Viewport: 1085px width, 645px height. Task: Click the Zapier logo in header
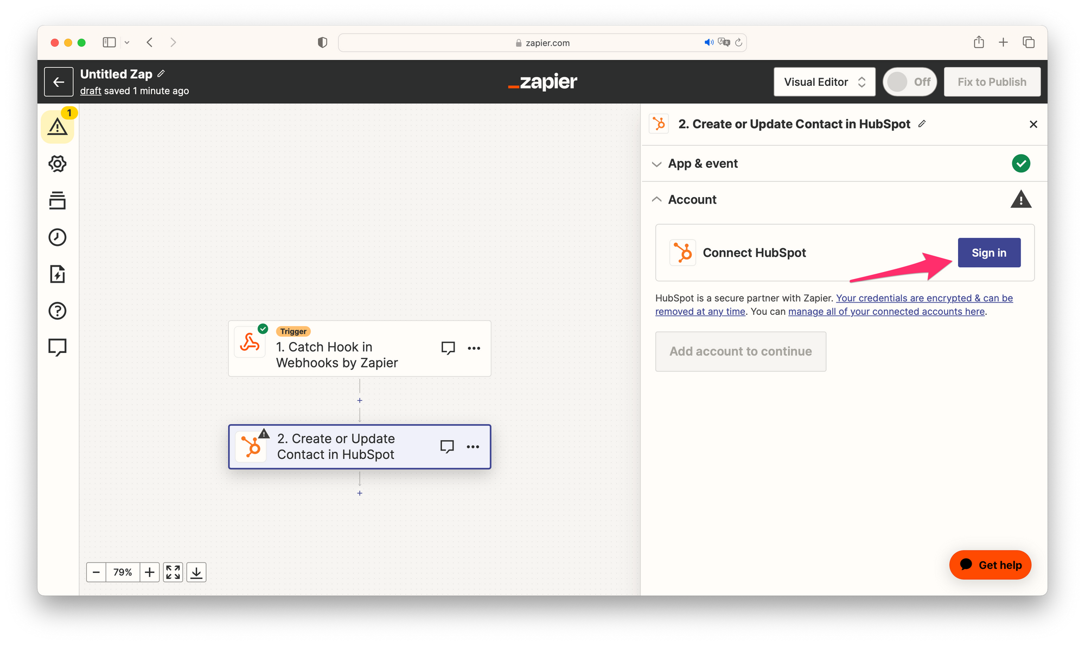point(542,82)
